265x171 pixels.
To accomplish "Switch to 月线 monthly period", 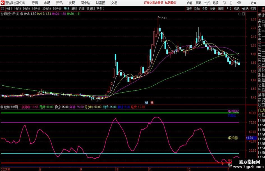I will 82,9.
